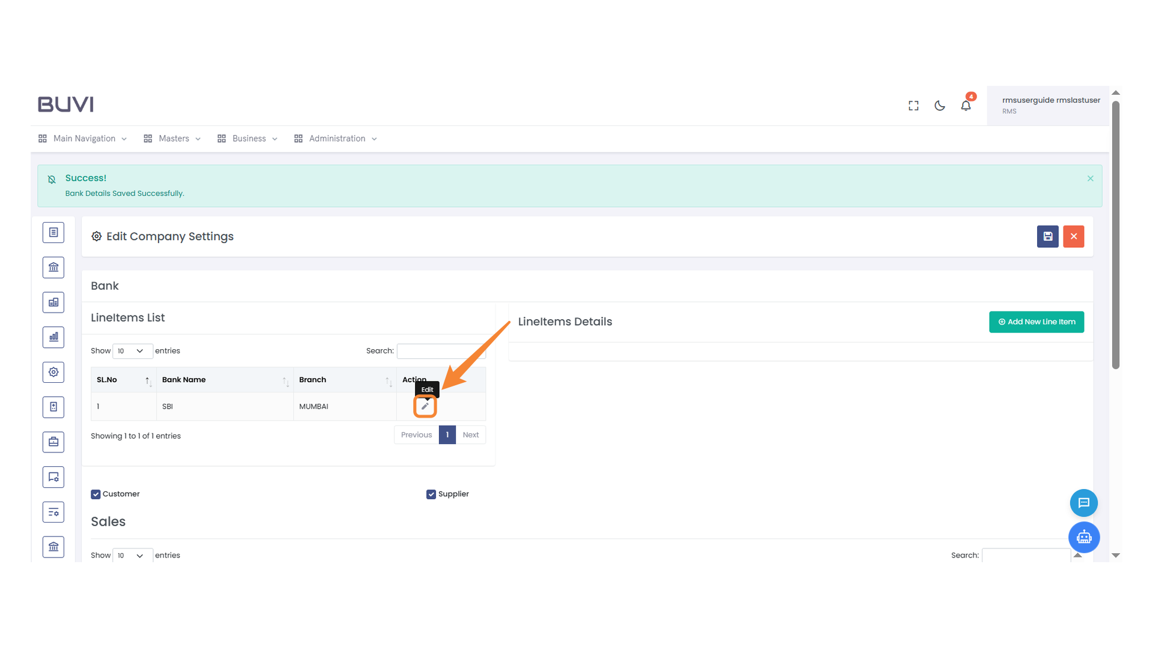The image size is (1153, 648).
Task: Open the Bank entries count dropdown
Action: (x=132, y=351)
